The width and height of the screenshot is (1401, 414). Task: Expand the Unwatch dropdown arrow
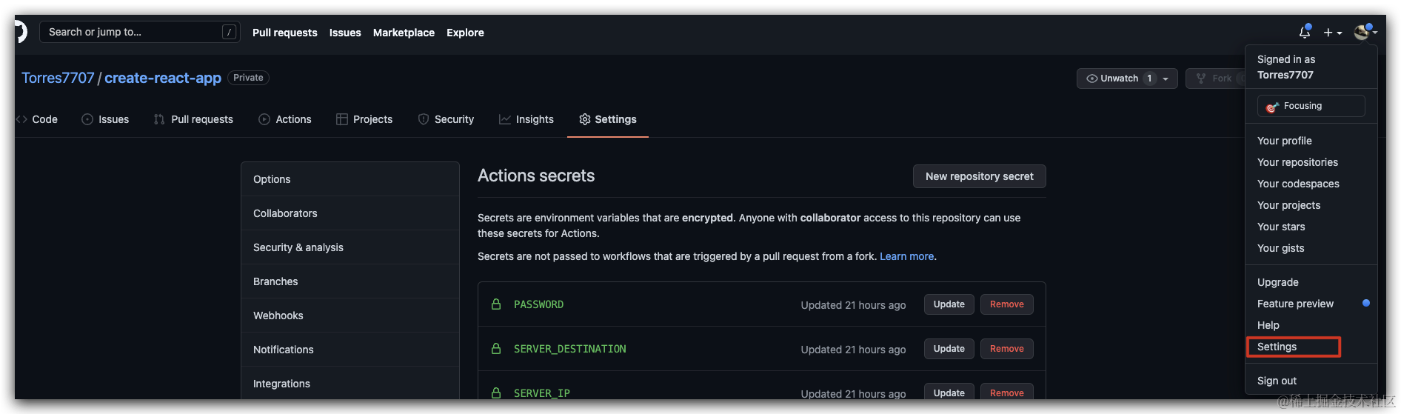[x=1166, y=79]
